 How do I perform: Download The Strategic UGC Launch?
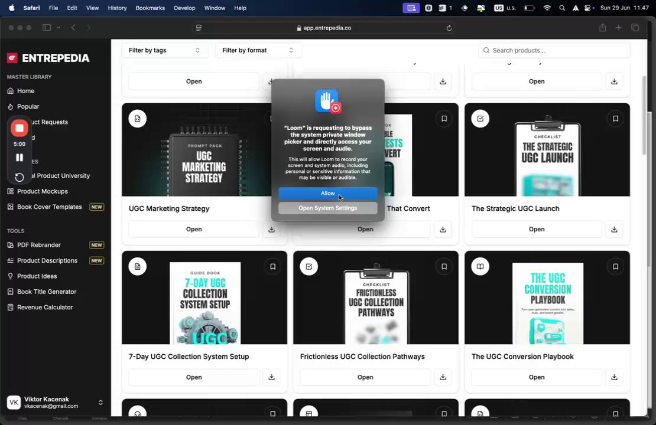click(x=614, y=230)
